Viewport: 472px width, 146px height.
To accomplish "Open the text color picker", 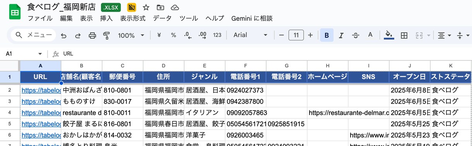I will coord(370,35).
